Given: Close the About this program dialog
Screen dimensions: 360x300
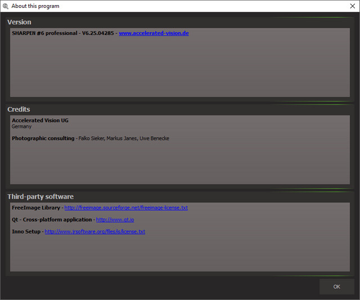Looking at the screenshot, I should (352, 6).
